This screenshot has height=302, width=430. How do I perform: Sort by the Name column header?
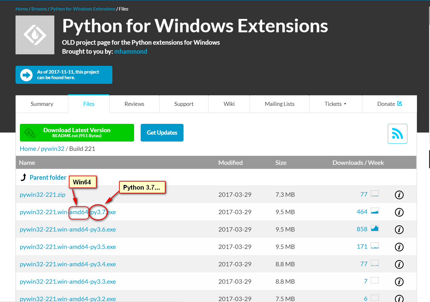[x=27, y=163]
